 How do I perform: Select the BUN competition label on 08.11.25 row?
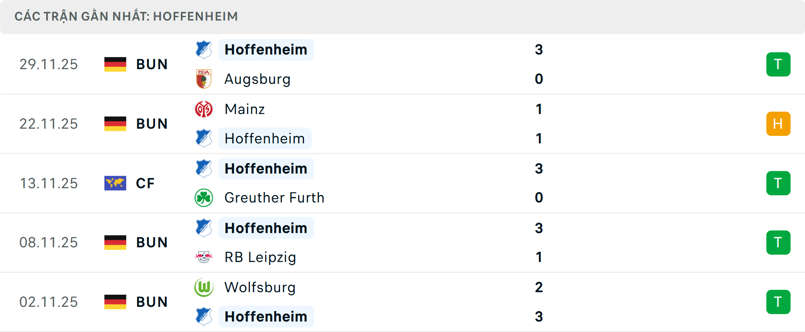click(x=151, y=242)
